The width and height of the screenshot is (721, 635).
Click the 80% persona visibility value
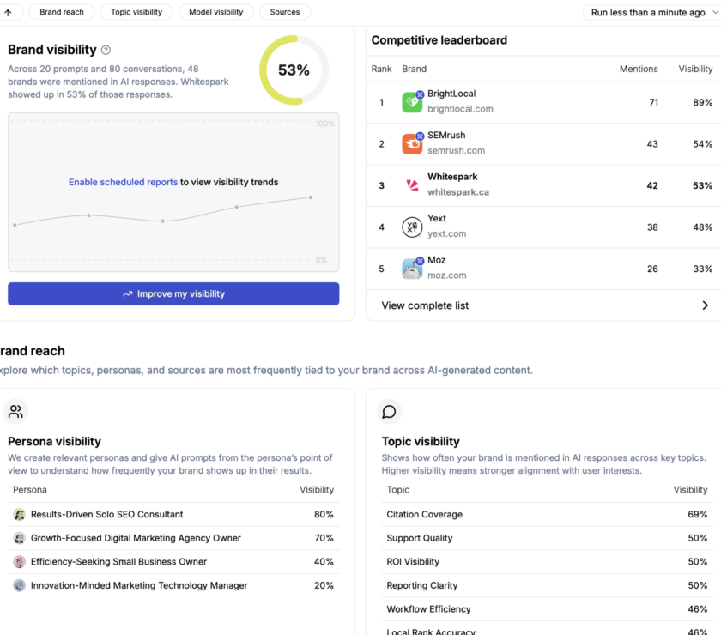pos(324,515)
